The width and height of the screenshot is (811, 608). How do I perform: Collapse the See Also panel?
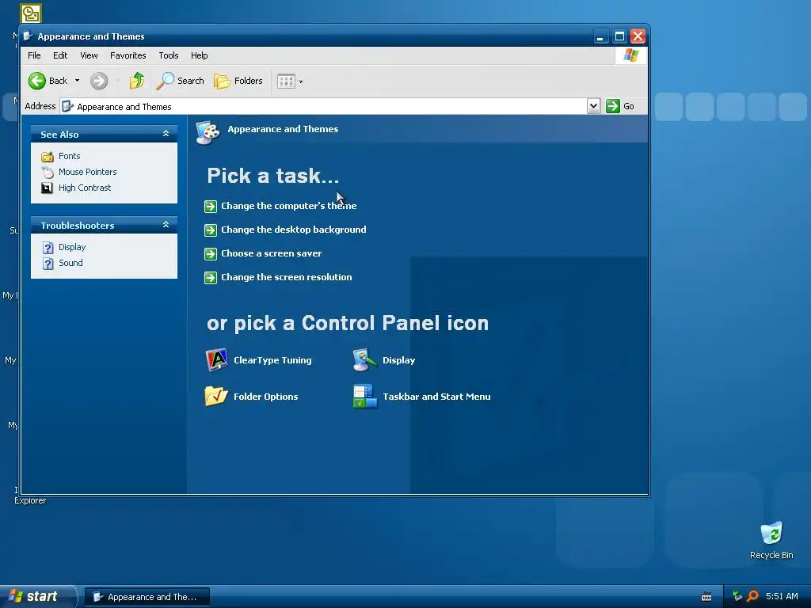(166, 133)
